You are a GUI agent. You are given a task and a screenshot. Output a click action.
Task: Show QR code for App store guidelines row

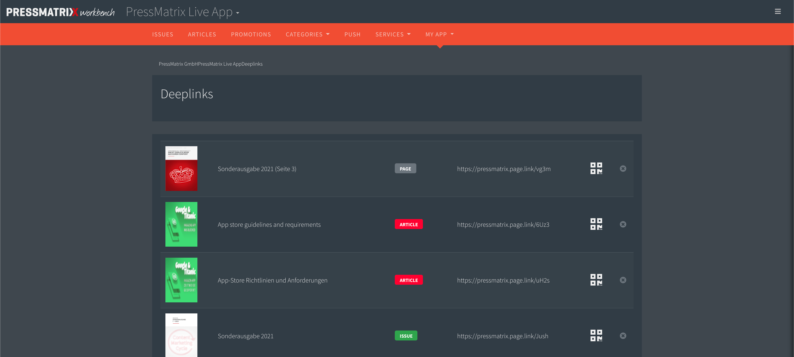[x=596, y=224]
